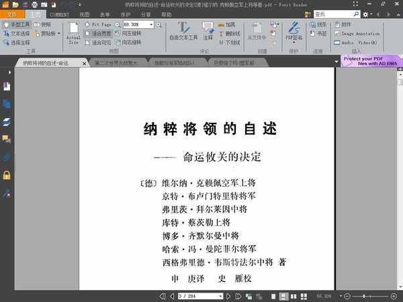The width and height of the screenshot is (403, 302).
Task: Click the Print icon in quick access toolbar
Action: tap(34, 5)
